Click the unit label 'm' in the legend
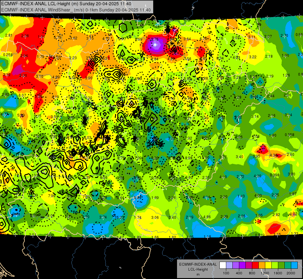The width and height of the screenshot is (303, 279). 198,275
